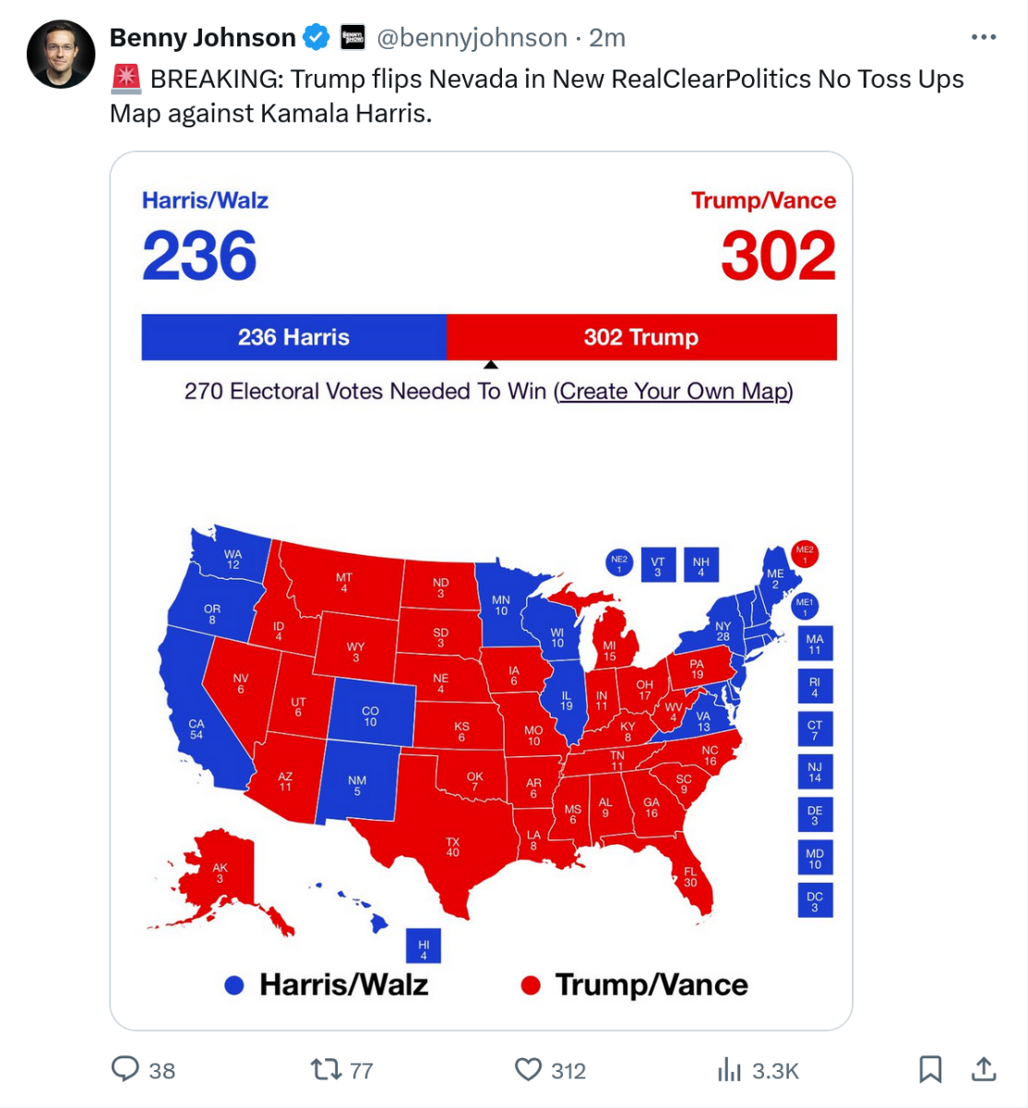The image size is (1028, 1108).
Task: Like the post with heart icon
Action: [x=528, y=1069]
